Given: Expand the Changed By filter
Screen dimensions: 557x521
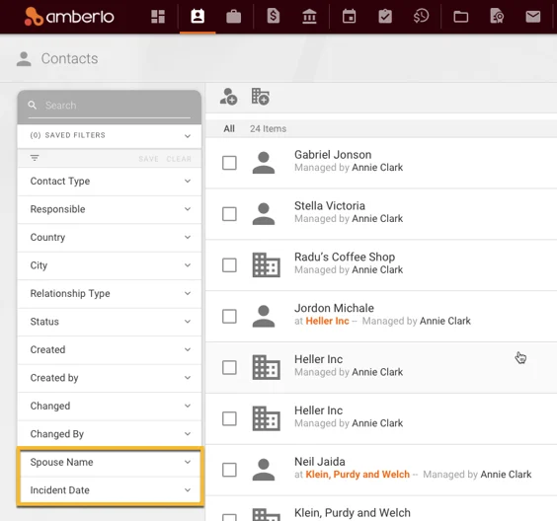Looking at the screenshot, I should pyautogui.click(x=110, y=434).
